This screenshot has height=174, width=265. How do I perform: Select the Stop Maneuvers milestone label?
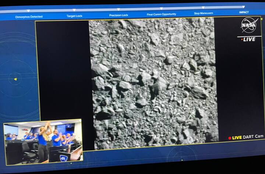point(204,13)
